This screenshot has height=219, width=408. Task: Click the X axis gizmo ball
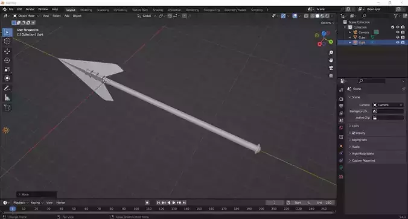(x=319, y=45)
